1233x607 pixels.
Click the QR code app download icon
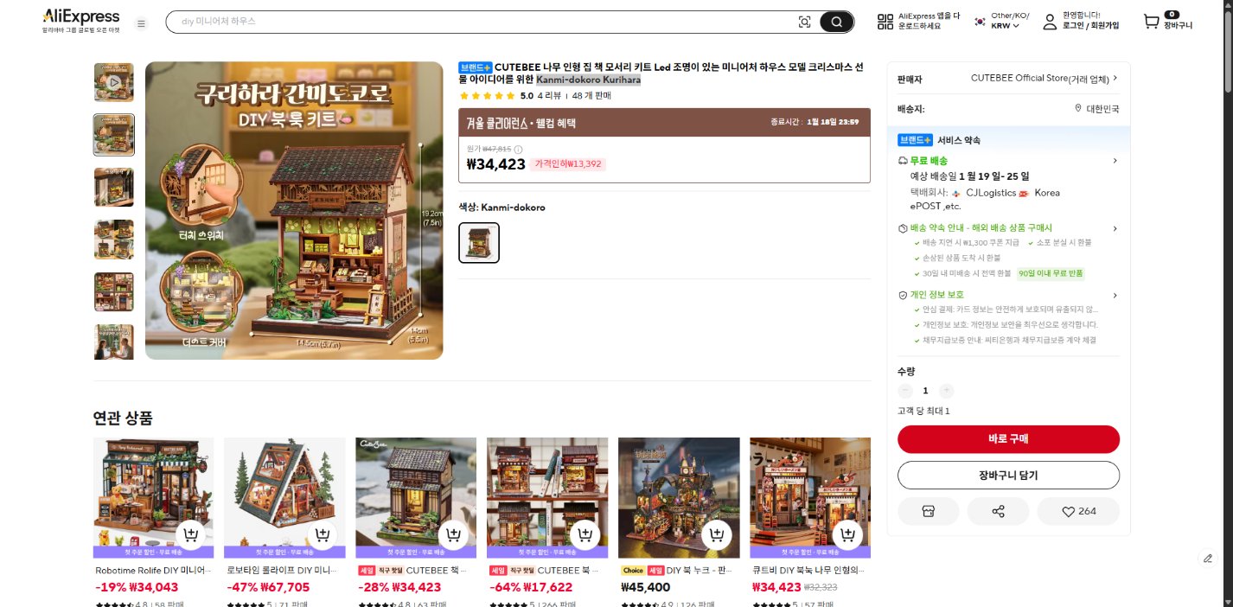(885, 22)
